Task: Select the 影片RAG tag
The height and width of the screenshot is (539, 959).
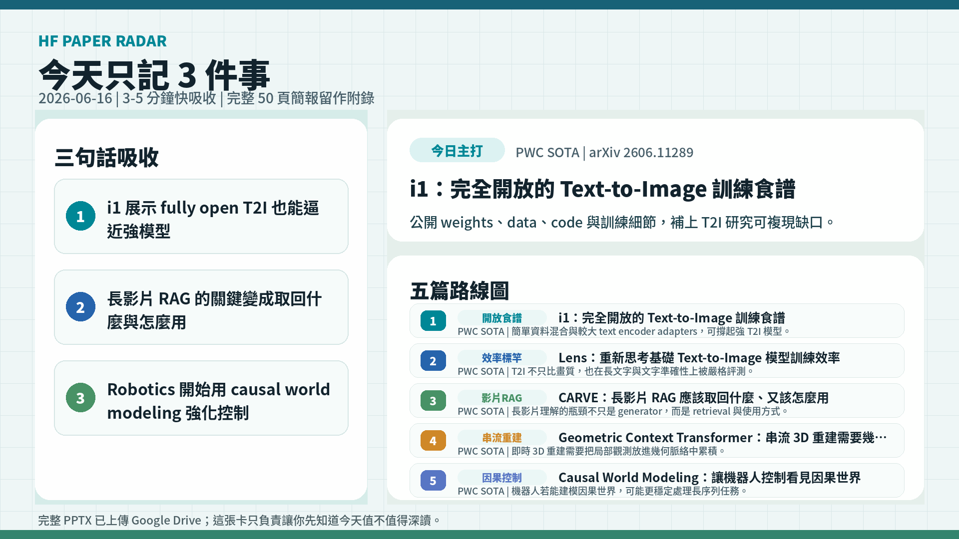Action: [502, 398]
